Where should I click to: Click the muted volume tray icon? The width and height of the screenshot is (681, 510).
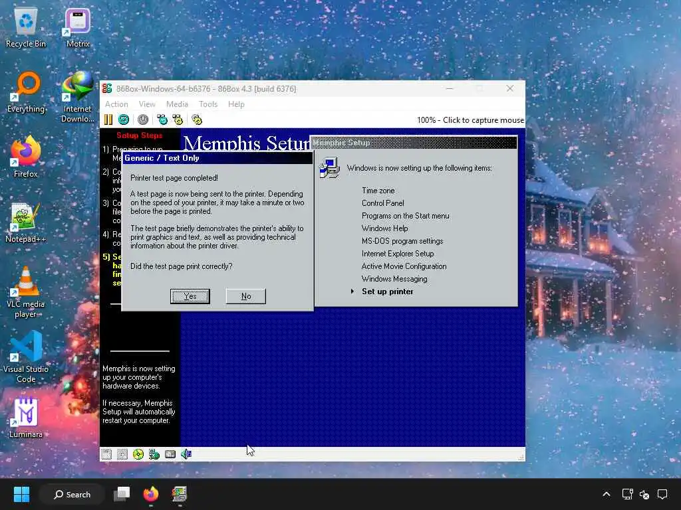[645, 494]
